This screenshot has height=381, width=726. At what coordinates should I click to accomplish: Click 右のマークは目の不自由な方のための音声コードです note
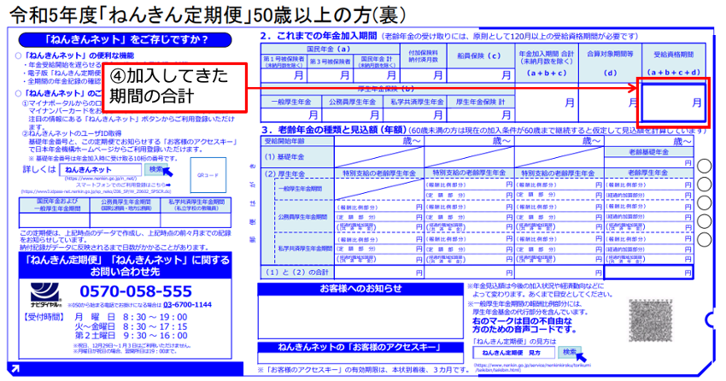point(523,325)
